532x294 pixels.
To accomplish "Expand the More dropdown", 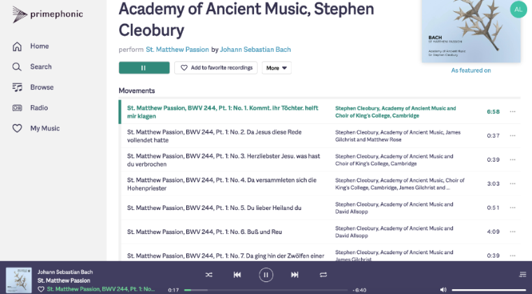I will point(276,68).
